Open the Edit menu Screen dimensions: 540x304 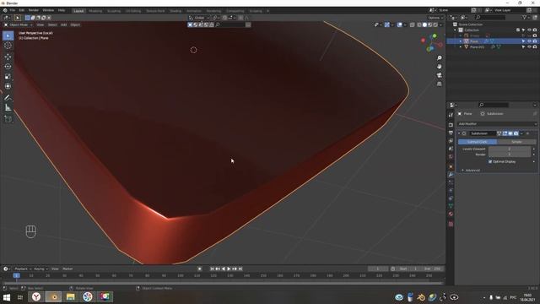pyautogui.click(x=21, y=10)
